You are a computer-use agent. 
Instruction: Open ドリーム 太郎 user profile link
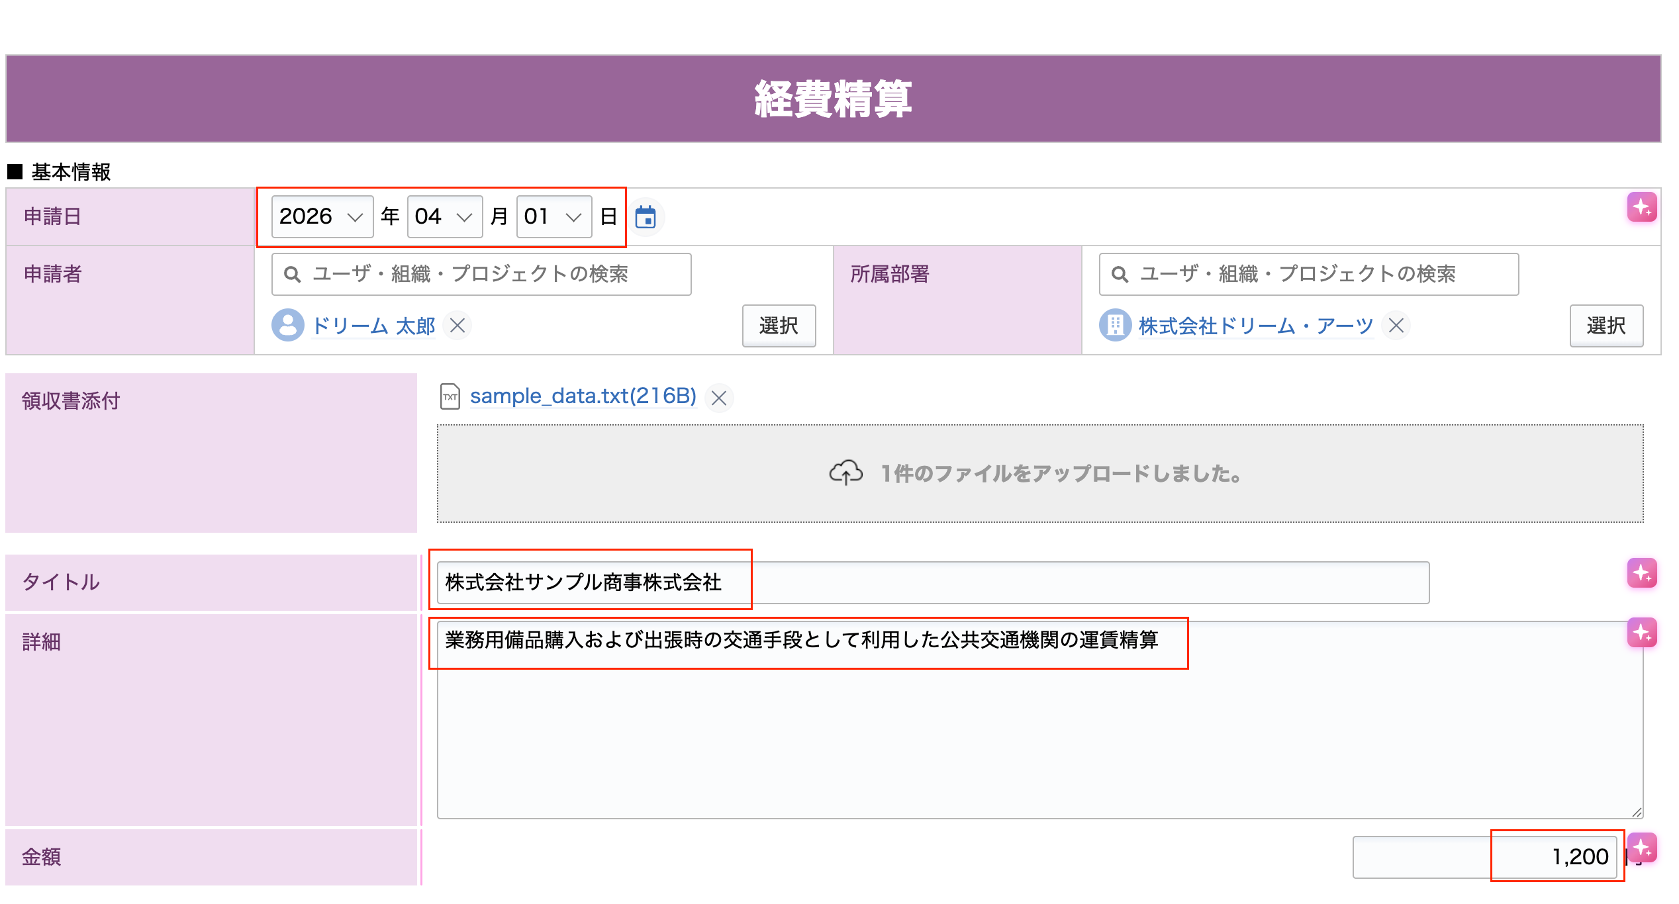pyautogui.click(x=374, y=326)
